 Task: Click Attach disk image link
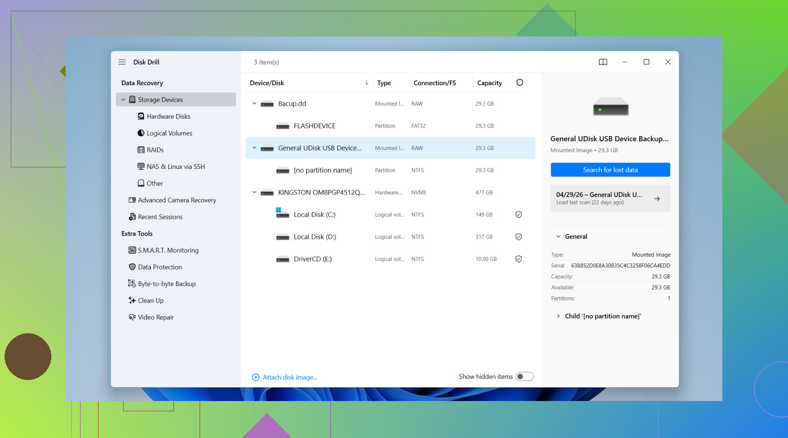[x=290, y=377]
